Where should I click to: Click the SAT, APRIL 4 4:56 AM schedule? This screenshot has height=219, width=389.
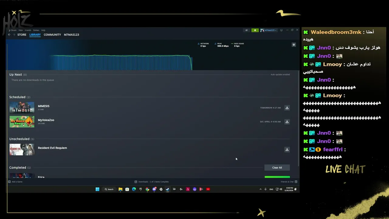(270, 122)
